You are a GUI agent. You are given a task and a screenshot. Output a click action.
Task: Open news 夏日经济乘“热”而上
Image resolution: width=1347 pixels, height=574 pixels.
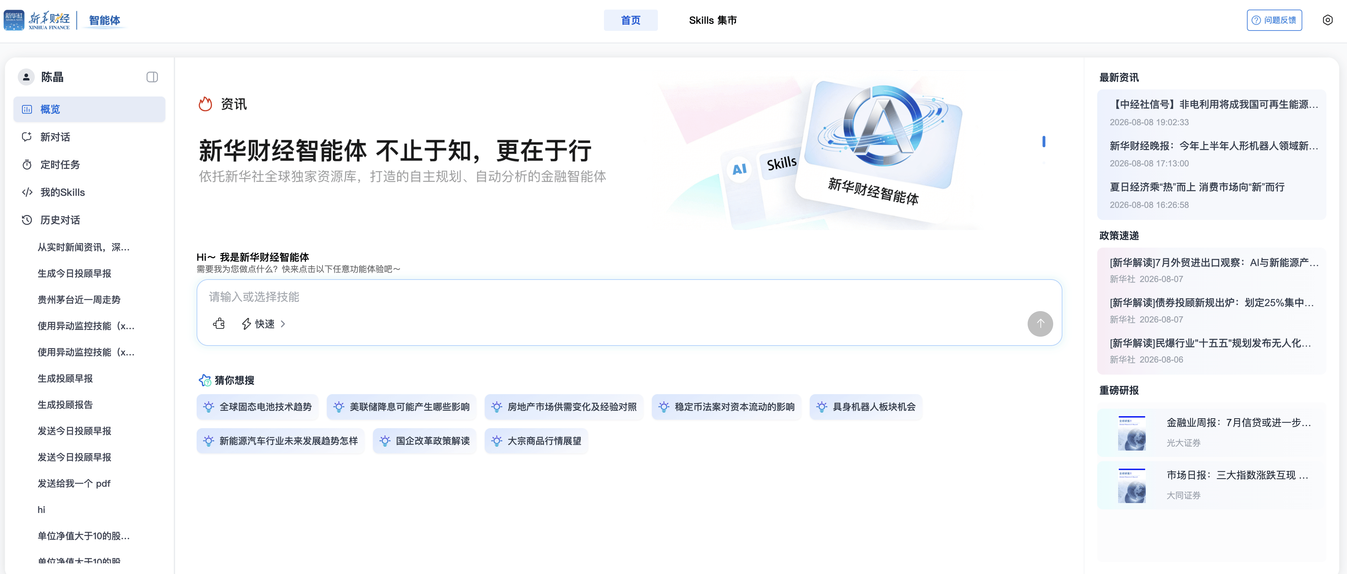point(1197,187)
